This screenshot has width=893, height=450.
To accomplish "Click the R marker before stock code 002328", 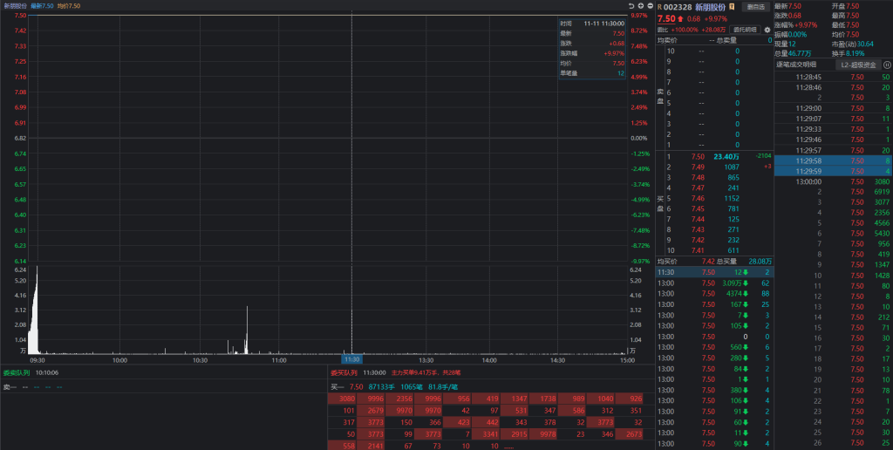I will (x=659, y=6).
